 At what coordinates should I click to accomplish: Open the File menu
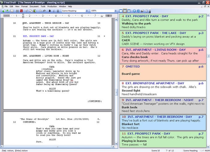coord(6,6)
